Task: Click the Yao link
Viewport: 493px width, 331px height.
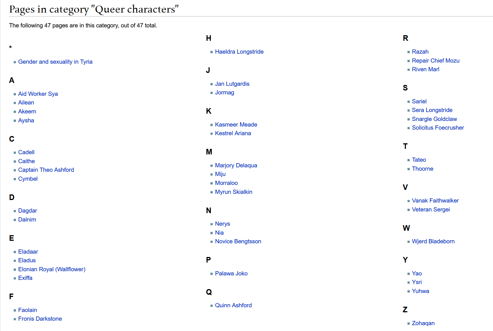Action: point(417,273)
